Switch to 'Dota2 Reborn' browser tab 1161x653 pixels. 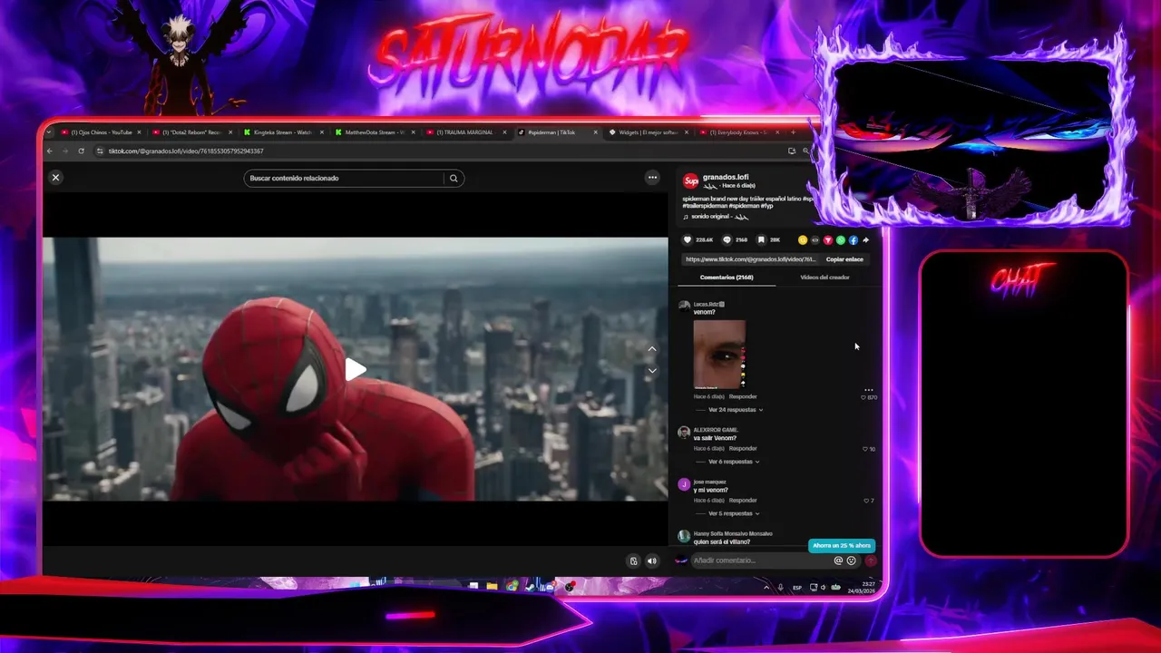(x=191, y=132)
